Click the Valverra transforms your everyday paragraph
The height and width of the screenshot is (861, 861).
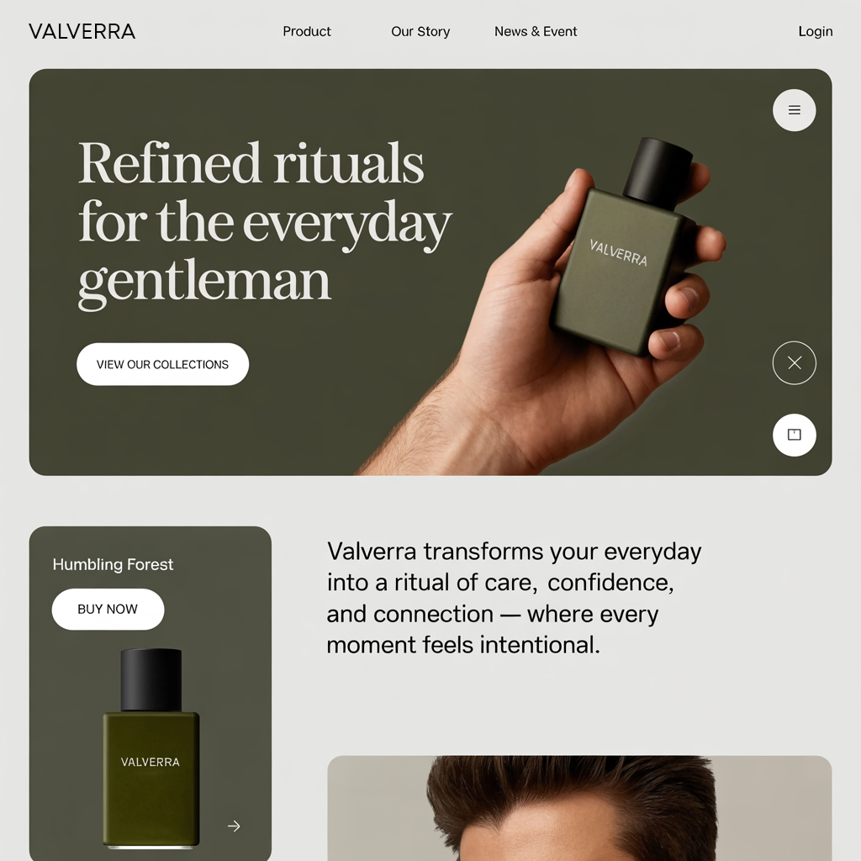click(x=514, y=598)
